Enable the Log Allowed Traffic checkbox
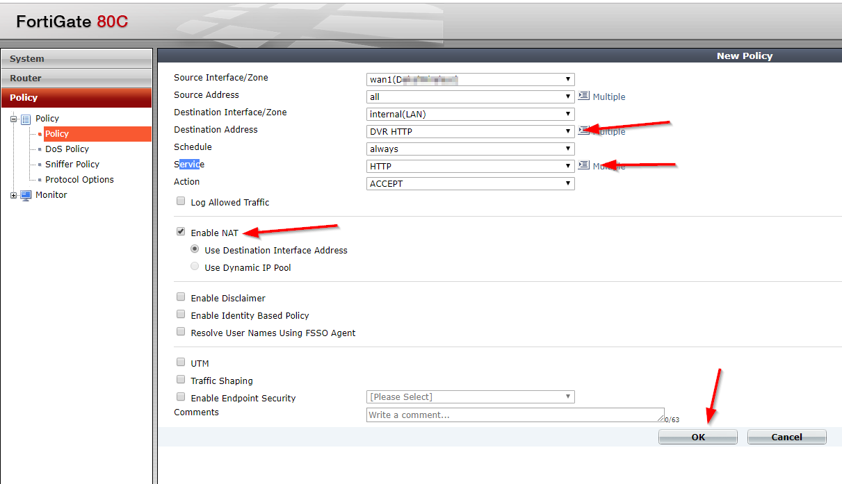The image size is (842, 484). 181,201
